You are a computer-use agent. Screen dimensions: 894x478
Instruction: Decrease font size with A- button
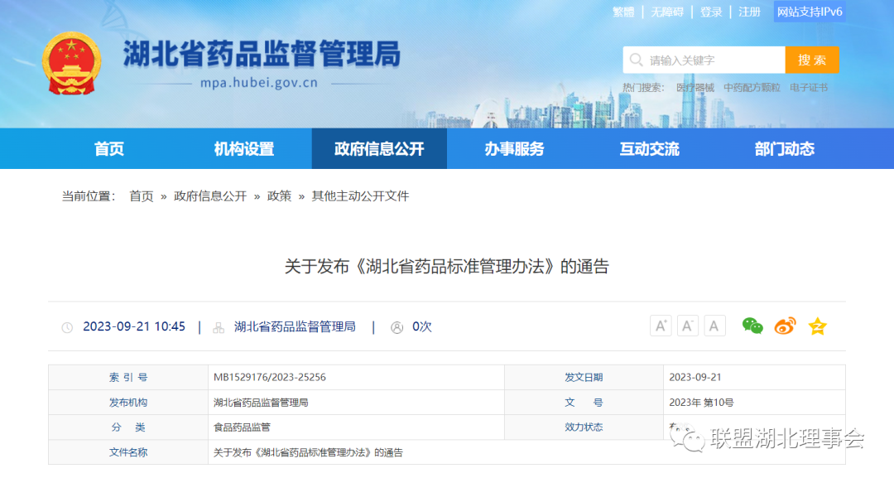tap(688, 326)
